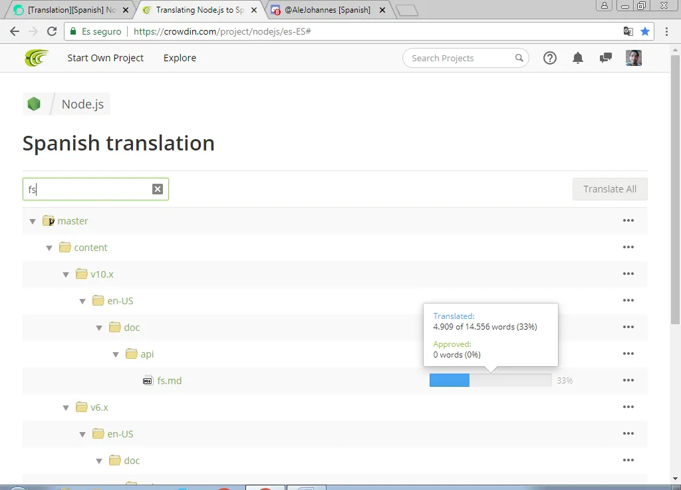
Task: Click the page vertical scrollbar thumb
Action: [x=675, y=189]
